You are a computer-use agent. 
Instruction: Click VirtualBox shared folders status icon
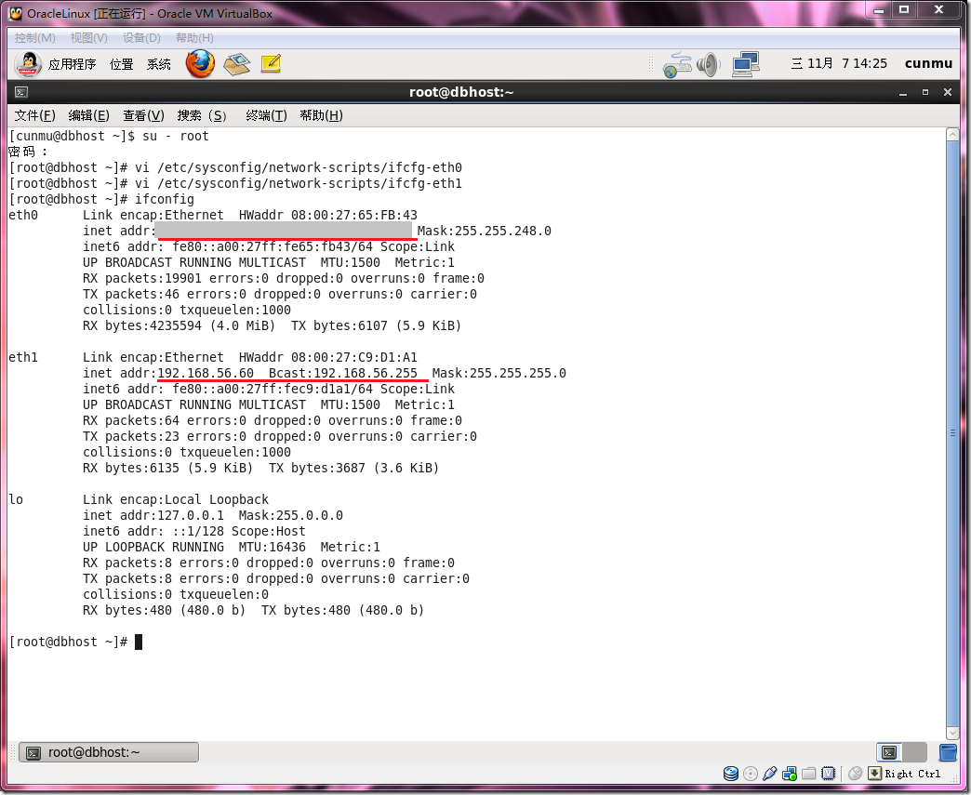coord(809,774)
